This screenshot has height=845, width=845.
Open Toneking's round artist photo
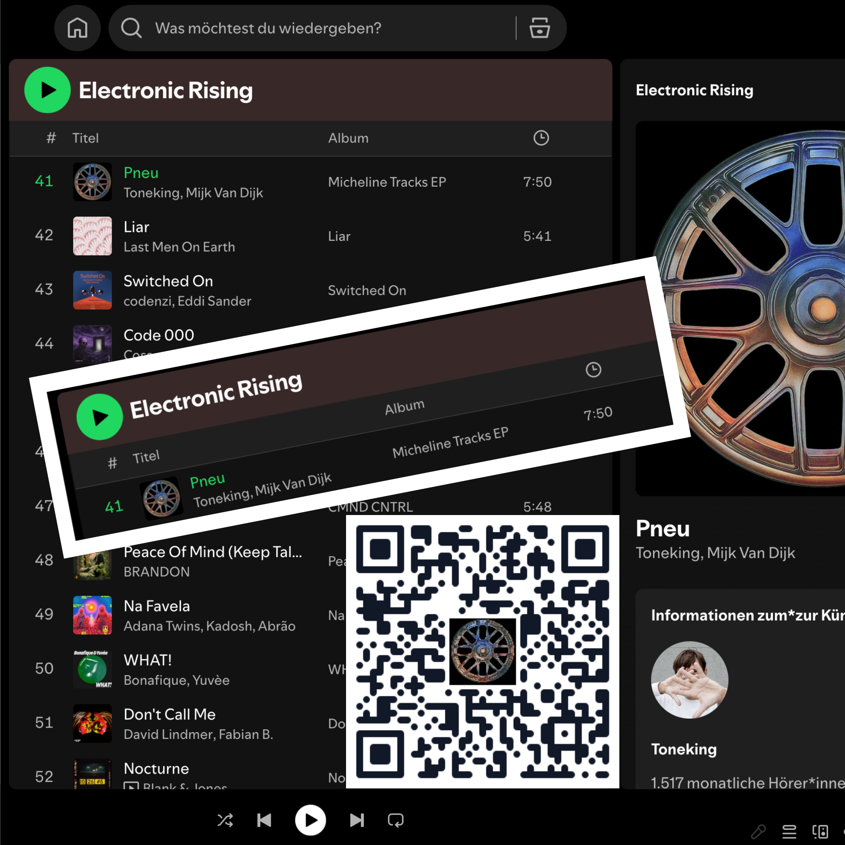point(690,680)
